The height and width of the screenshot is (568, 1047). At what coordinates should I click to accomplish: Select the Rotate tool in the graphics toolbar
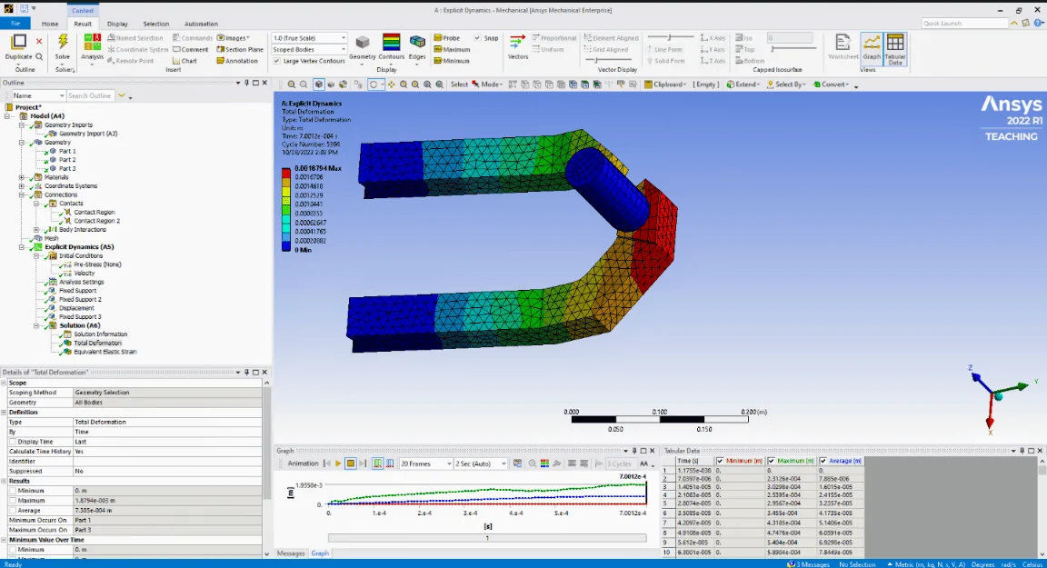pyautogui.click(x=374, y=85)
